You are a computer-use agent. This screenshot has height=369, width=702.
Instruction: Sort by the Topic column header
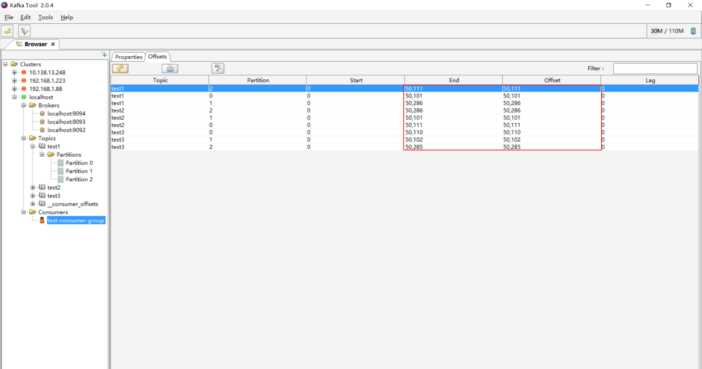(x=160, y=80)
